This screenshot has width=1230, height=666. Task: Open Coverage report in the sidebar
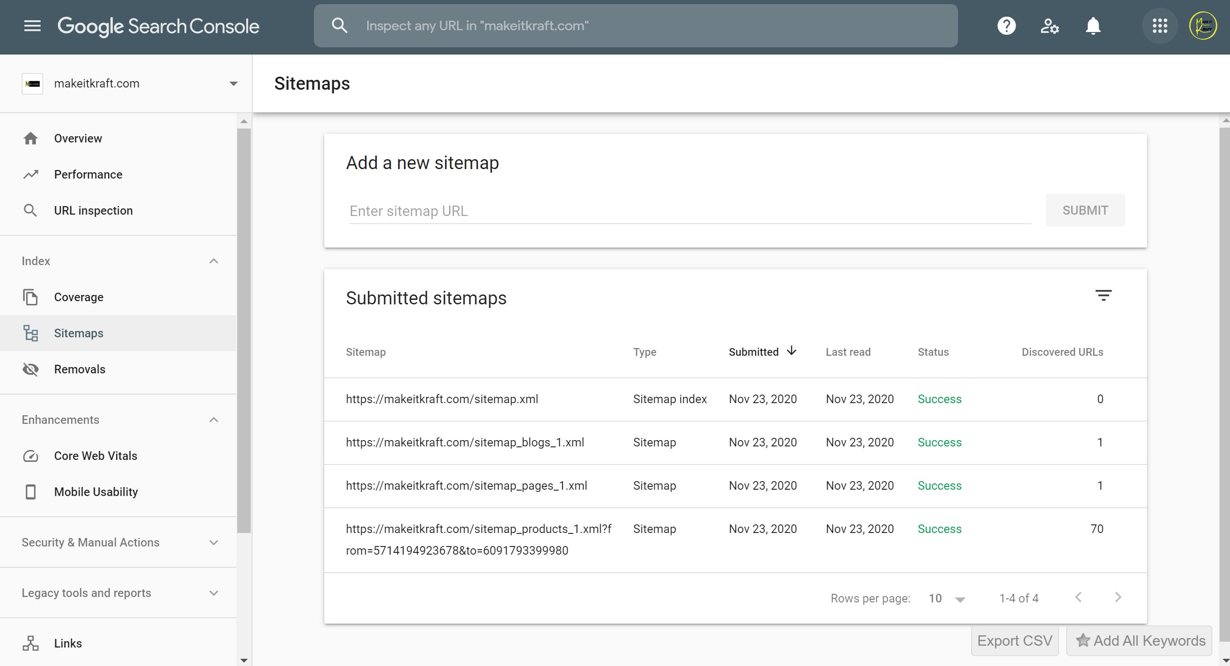point(119,297)
